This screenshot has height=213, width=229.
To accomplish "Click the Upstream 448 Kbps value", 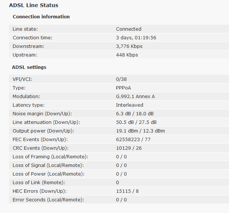I will coord(127,55).
